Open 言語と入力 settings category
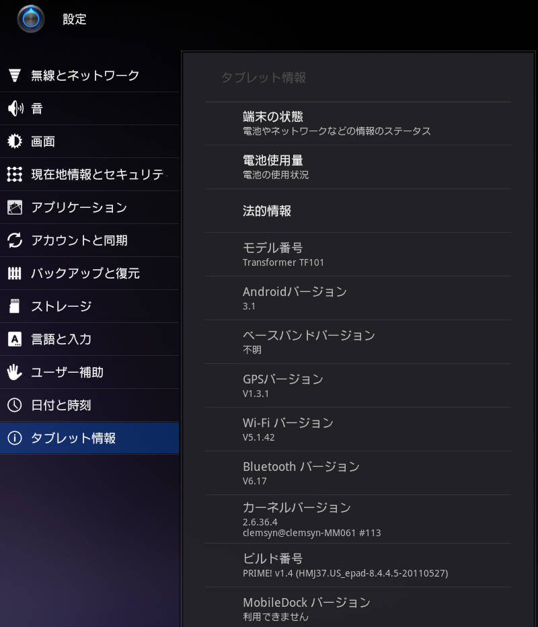Image resolution: width=538 pixels, height=627 pixels. [61, 339]
